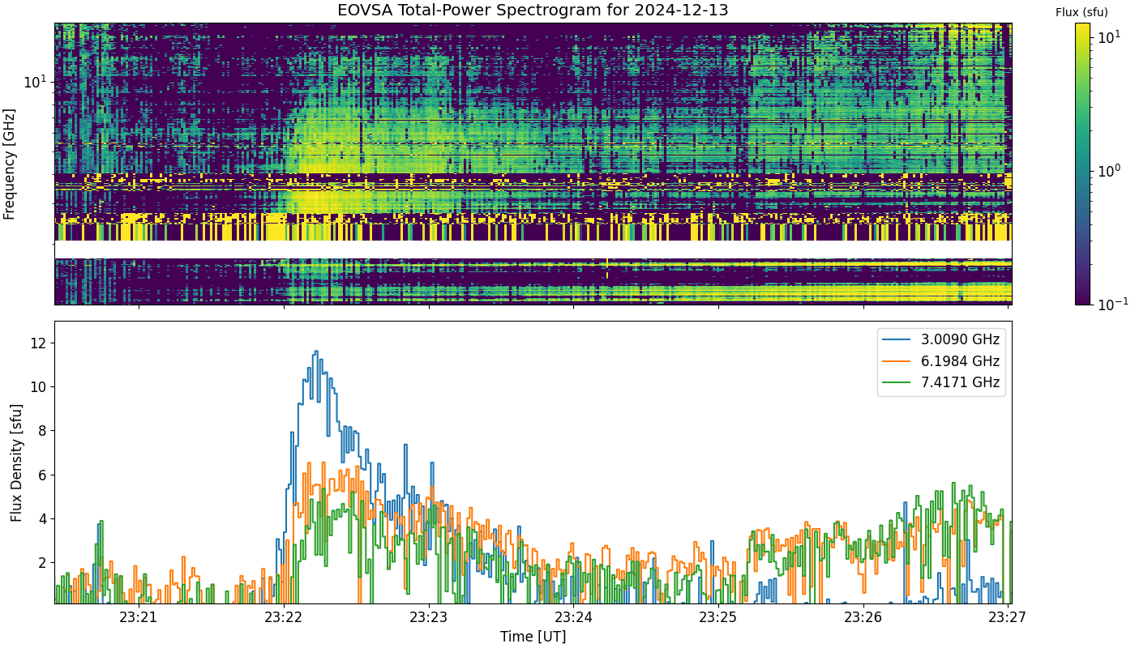Select the 6.1984 GHz legend entry
The image size is (1135, 648).
pos(940,361)
